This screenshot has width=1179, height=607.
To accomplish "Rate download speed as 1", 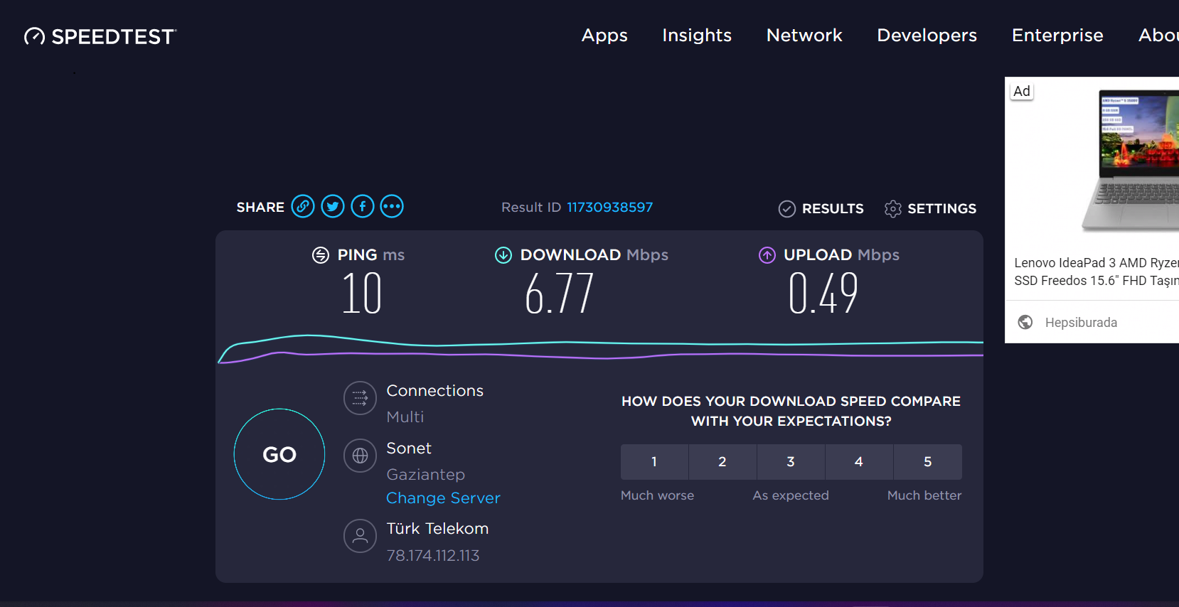I will click(x=654, y=462).
